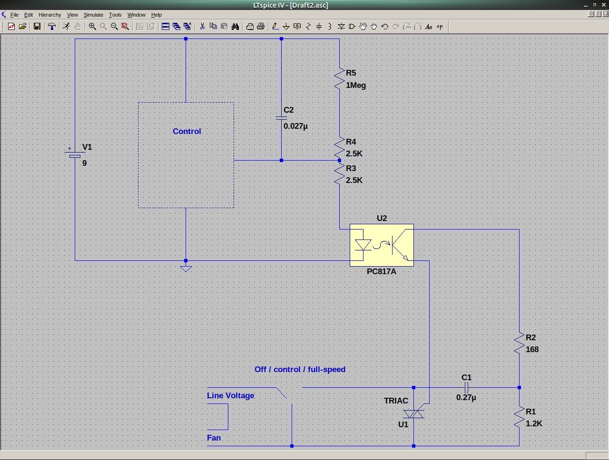Place a ground symbol

point(286,27)
